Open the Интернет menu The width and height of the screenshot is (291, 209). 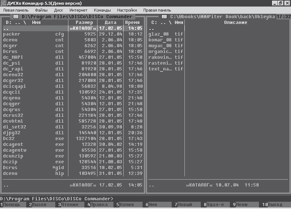click(x=78, y=11)
